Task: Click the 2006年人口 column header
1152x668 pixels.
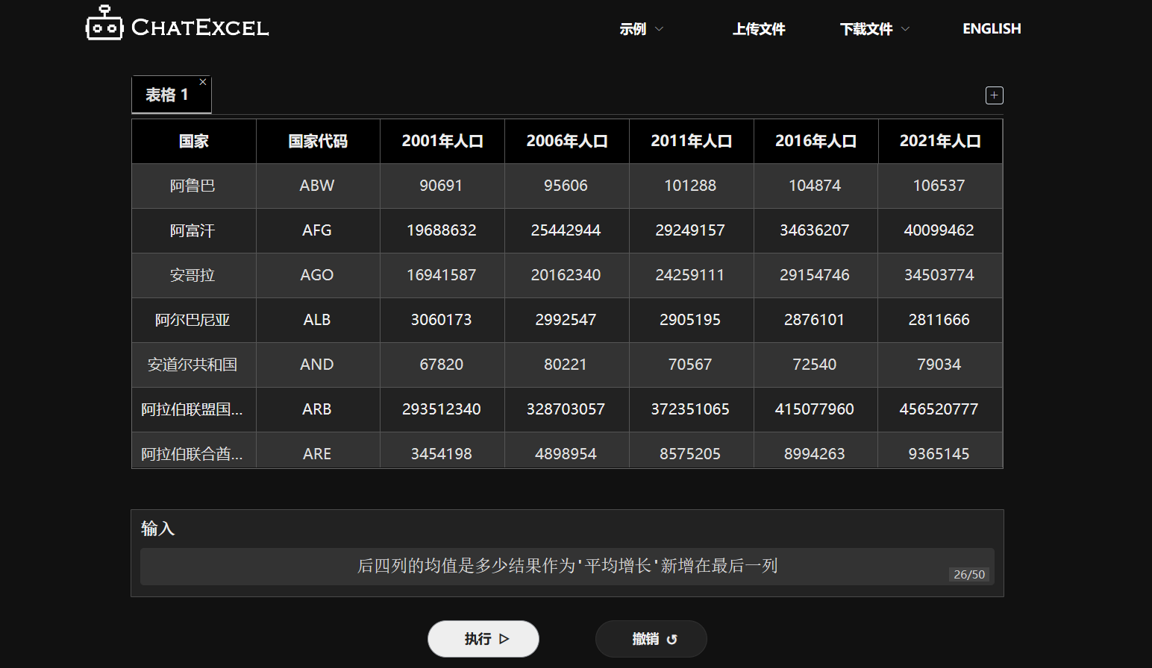Action: coord(567,141)
